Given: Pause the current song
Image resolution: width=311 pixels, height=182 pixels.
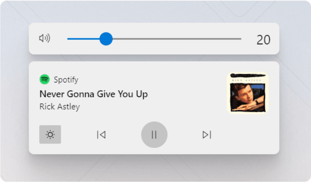Looking at the screenshot, I should click(154, 135).
